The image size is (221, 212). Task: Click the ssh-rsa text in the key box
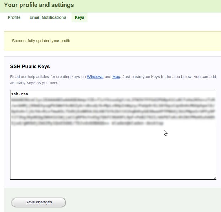tap(19, 94)
